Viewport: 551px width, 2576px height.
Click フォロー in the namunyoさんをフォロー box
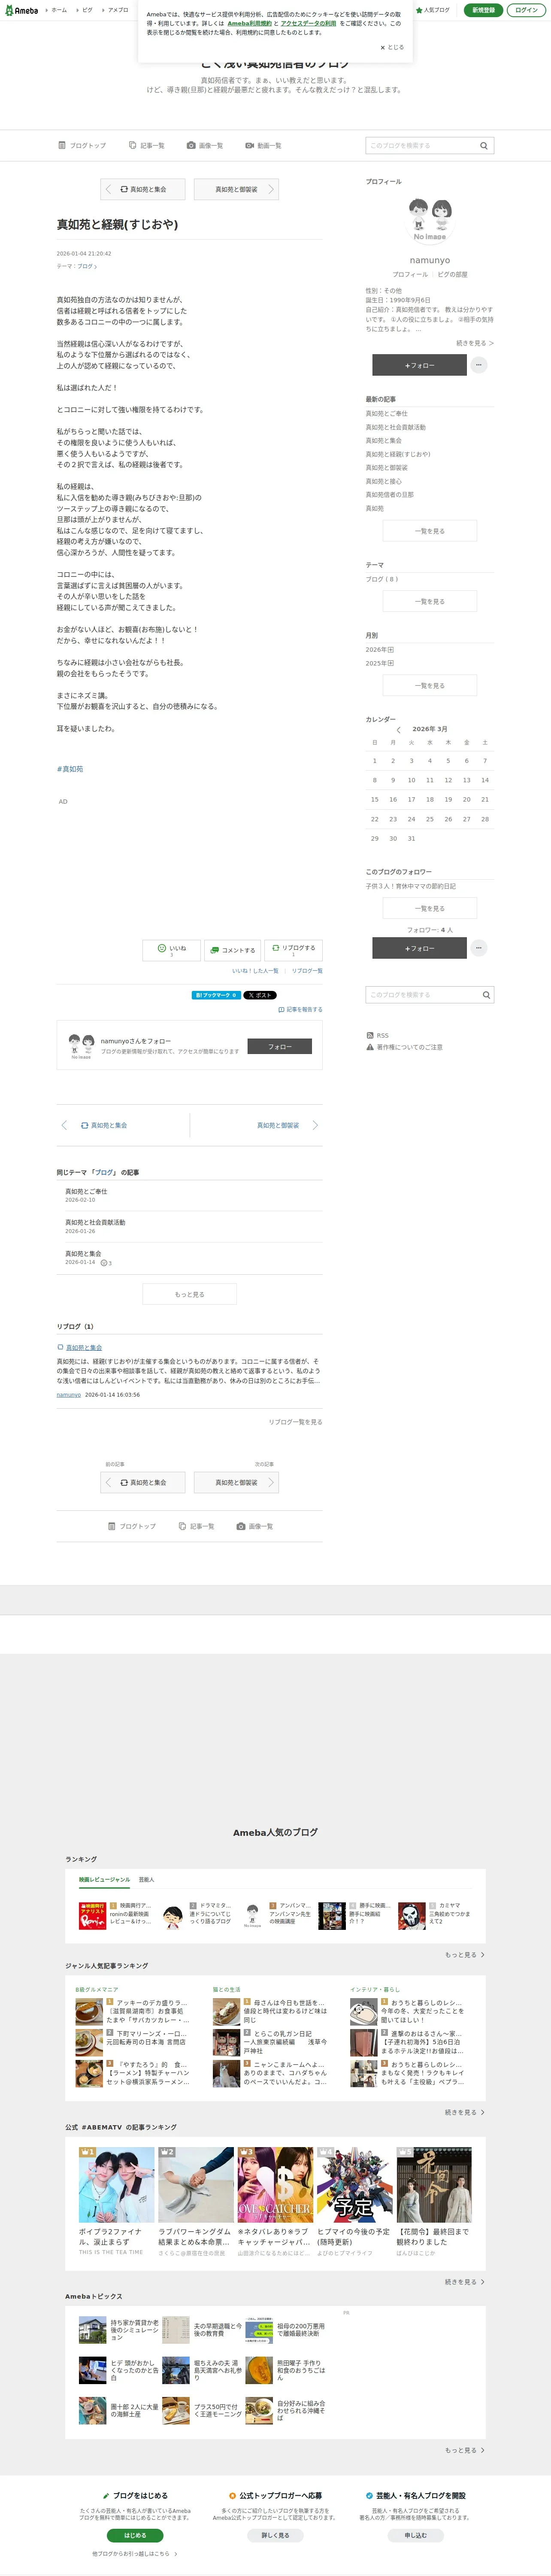[279, 1046]
